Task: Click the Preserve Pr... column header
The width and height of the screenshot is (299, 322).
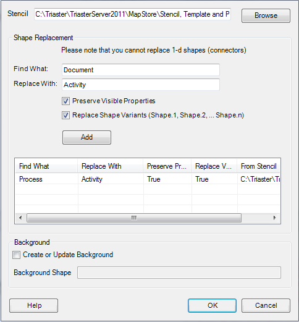Action: (x=167, y=166)
